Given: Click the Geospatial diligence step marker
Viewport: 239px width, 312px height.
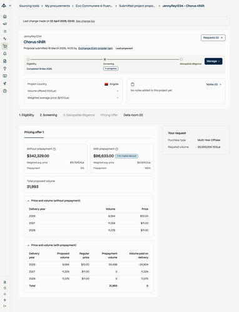Looking at the screenshot, I should (181, 59).
